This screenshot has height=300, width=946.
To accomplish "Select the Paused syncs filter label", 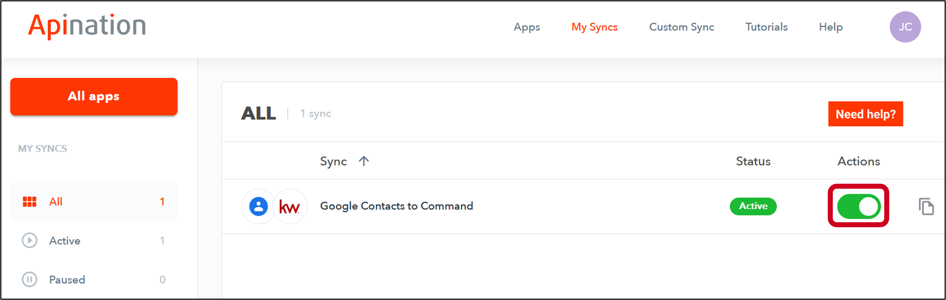I will [x=67, y=280].
